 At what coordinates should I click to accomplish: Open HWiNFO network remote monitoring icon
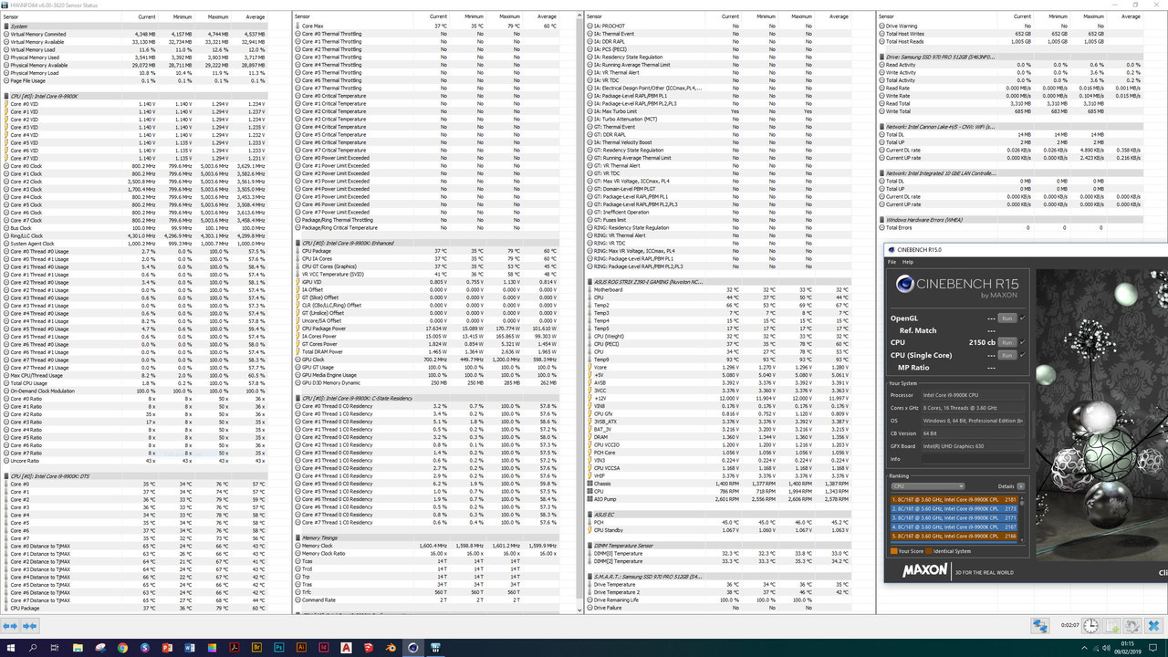click(x=1040, y=626)
